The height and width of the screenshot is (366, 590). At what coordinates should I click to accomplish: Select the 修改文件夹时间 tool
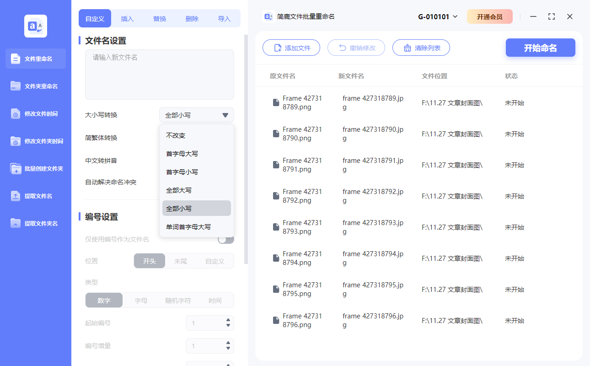pyautogui.click(x=35, y=141)
